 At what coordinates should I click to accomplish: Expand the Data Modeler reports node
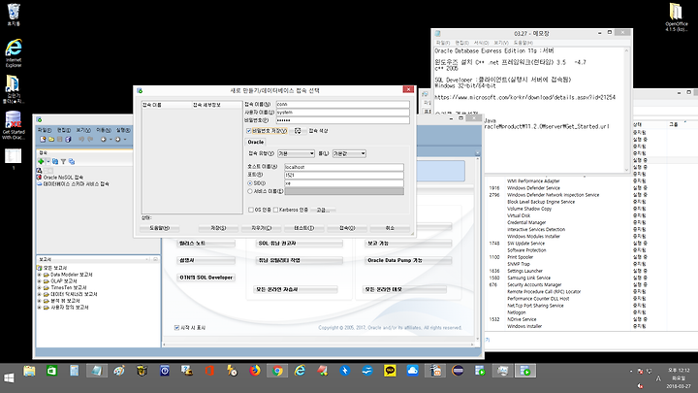(x=39, y=275)
